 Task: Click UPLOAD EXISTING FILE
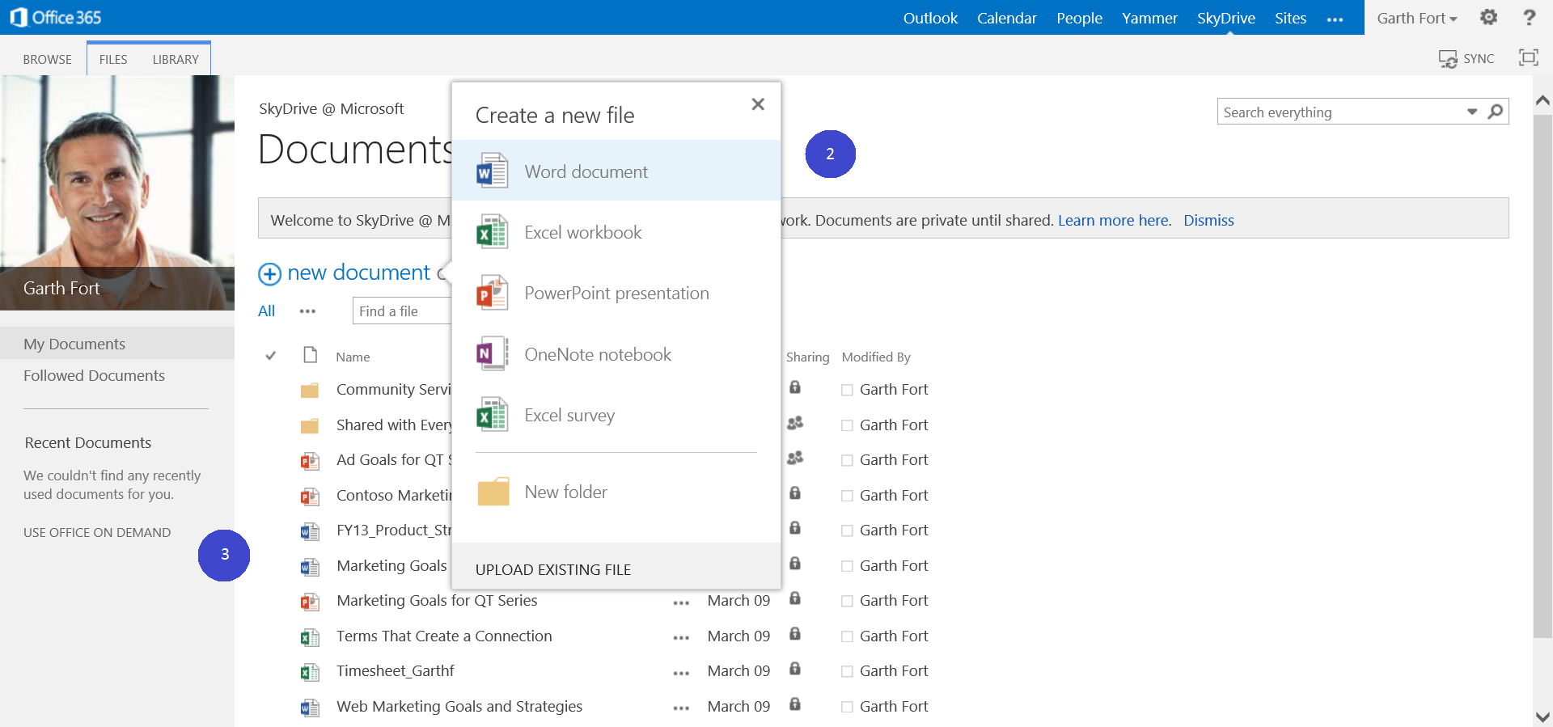[x=553, y=569]
